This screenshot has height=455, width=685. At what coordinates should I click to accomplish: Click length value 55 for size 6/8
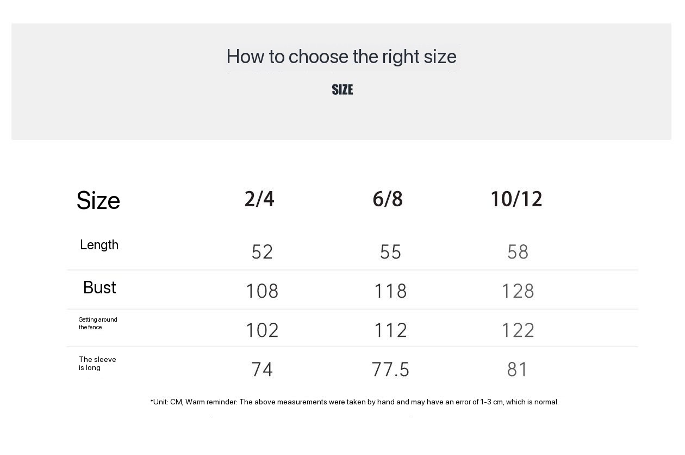(390, 252)
